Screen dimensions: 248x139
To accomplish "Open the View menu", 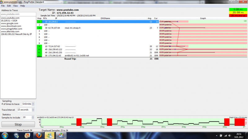I will coord(15,6).
